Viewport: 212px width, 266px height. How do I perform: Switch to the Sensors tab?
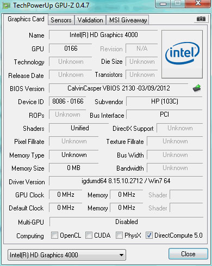pyautogui.click(x=61, y=20)
